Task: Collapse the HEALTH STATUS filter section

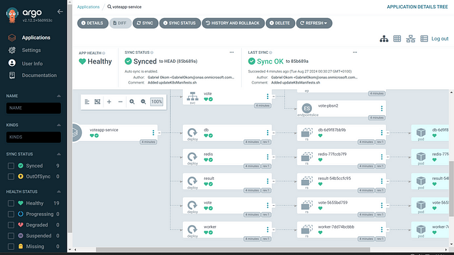Action: pos(59,192)
